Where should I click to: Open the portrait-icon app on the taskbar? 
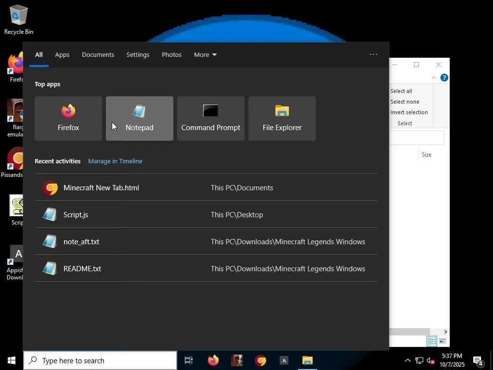[237, 360]
